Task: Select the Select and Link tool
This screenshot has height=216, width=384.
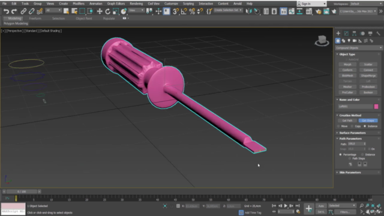Action: [x=23, y=11]
